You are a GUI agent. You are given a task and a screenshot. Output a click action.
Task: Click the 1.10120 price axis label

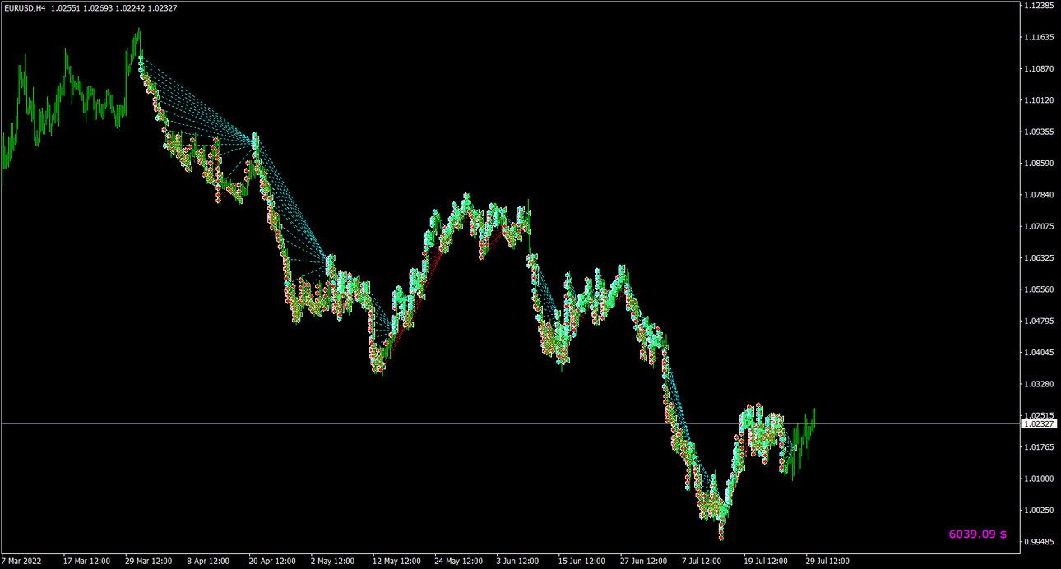coord(1039,100)
